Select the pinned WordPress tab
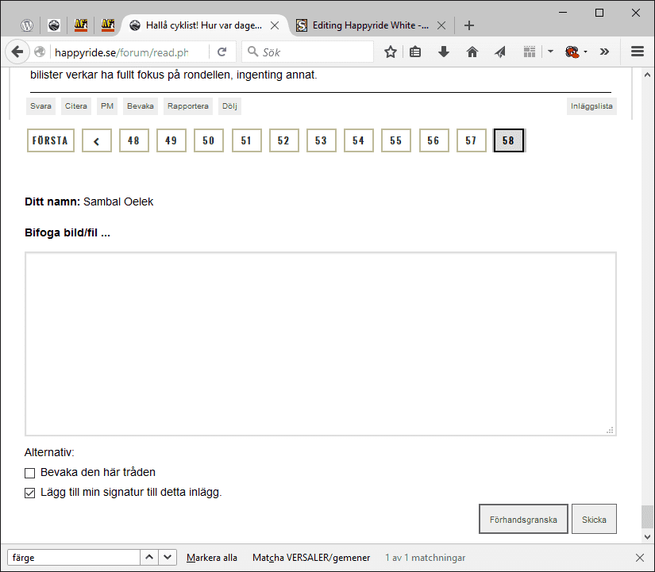 26,25
